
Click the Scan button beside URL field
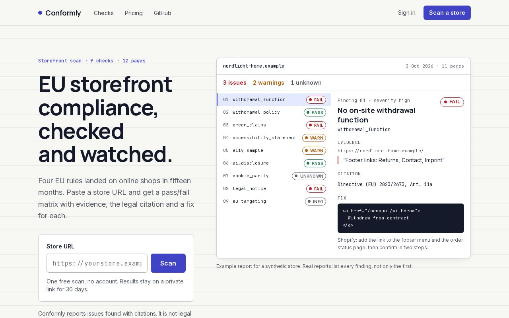168,263
